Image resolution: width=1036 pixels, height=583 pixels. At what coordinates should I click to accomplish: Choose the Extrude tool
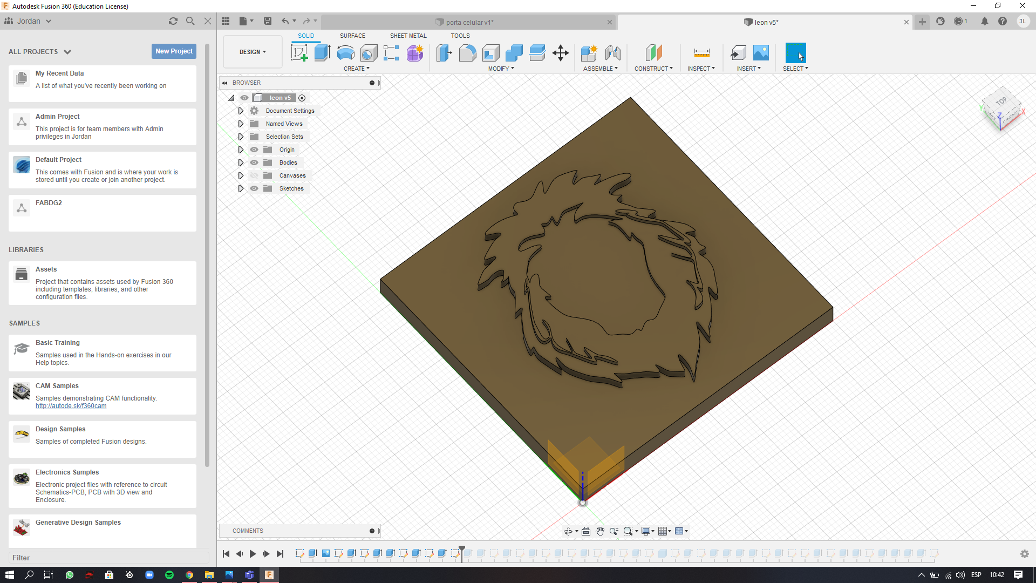pos(322,53)
